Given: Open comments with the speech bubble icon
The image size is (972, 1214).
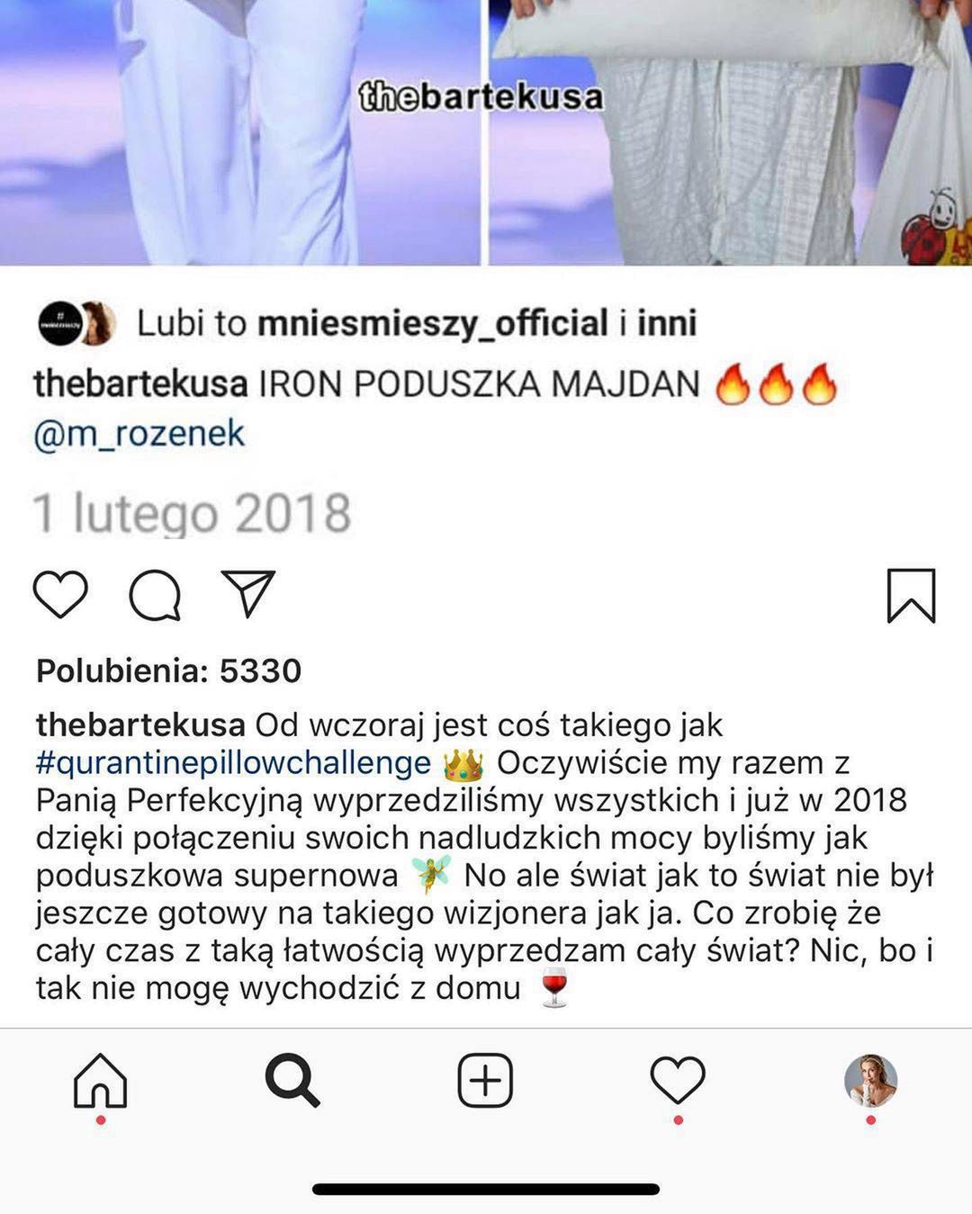Looking at the screenshot, I should click(x=155, y=595).
